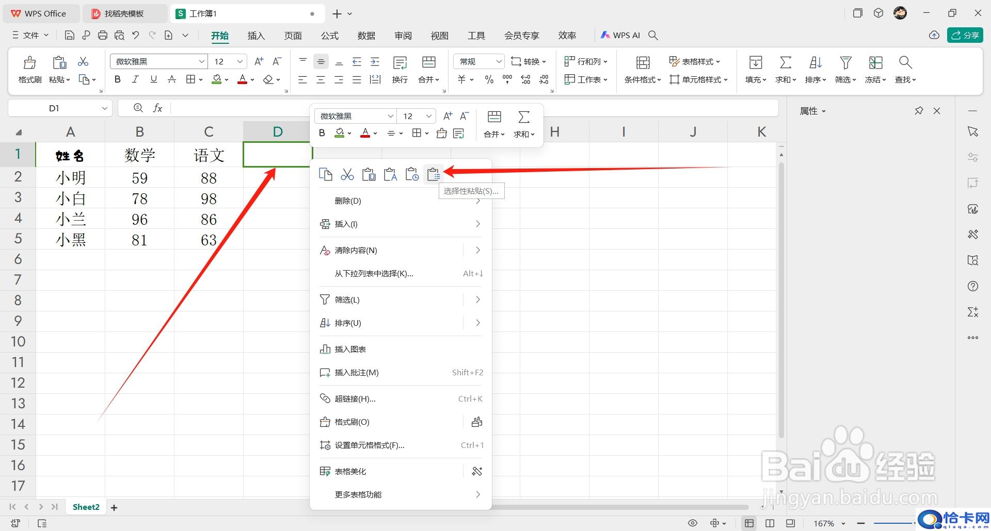Toggle Strikethrough in the ribbon
The image size is (991, 531).
[x=172, y=79]
